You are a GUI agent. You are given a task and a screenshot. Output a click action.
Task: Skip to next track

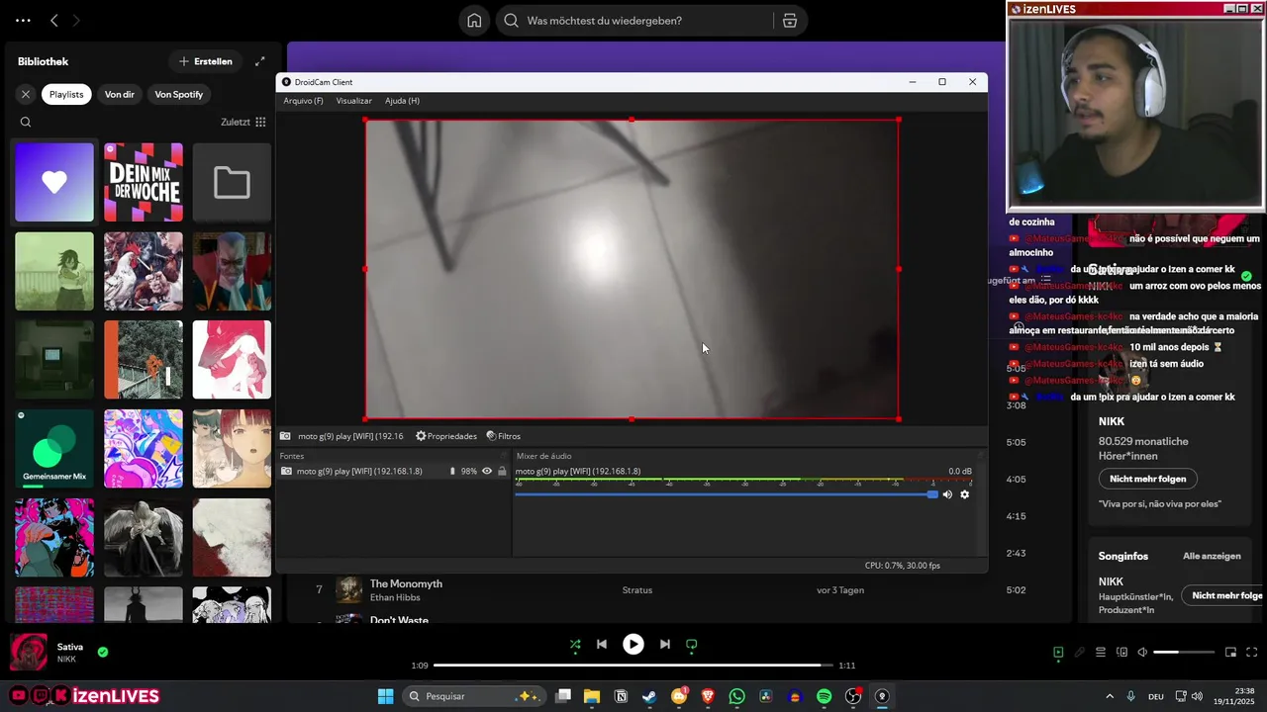(x=665, y=645)
